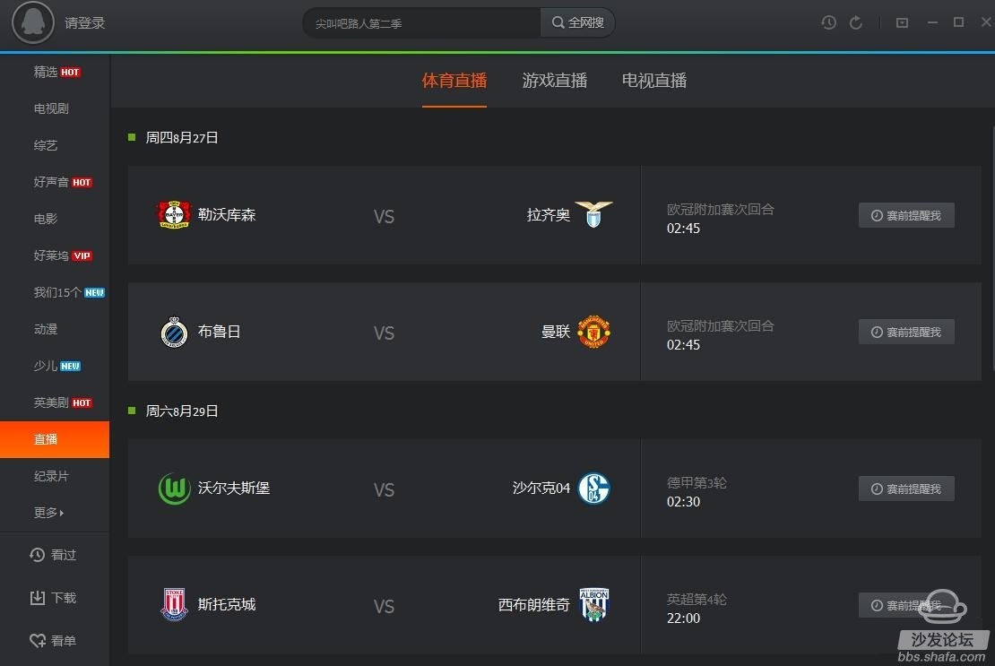Open the 看单 watchlist sidebar item
This screenshot has width=995, height=666.
(55, 641)
